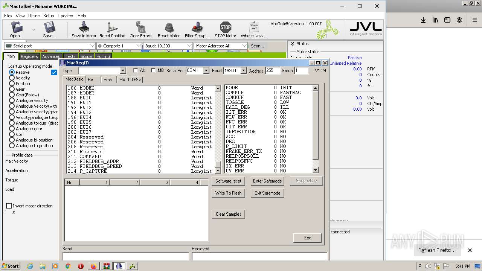This screenshot has width=482, height=271.
Task: Open the Setup menu
Action: tap(49, 16)
